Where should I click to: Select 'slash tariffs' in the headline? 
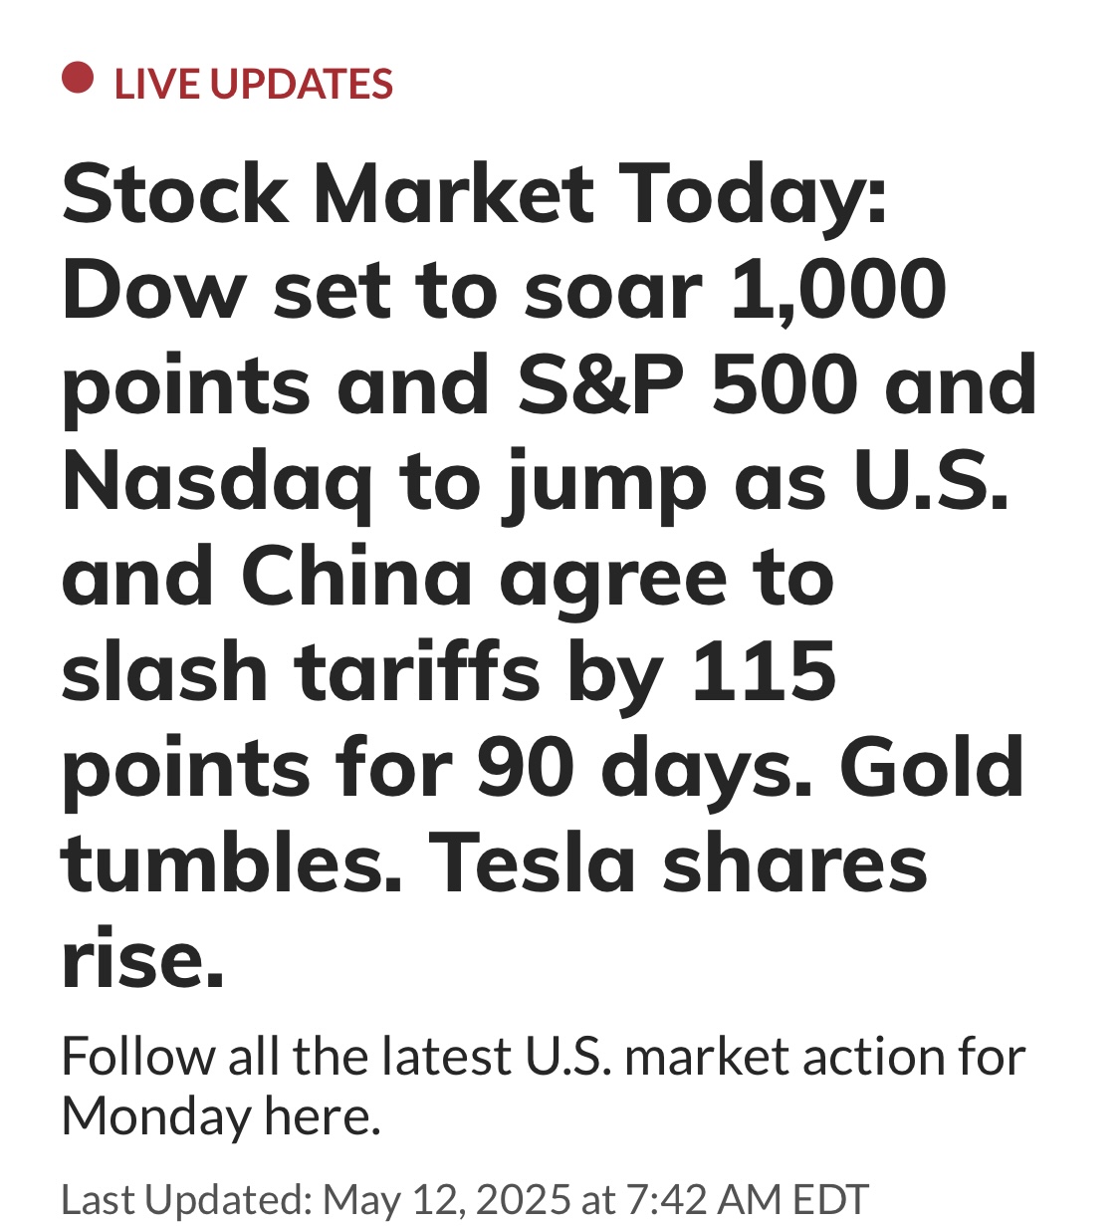[302, 672]
